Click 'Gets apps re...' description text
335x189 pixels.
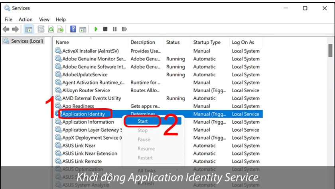pyautogui.click(x=145, y=106)
